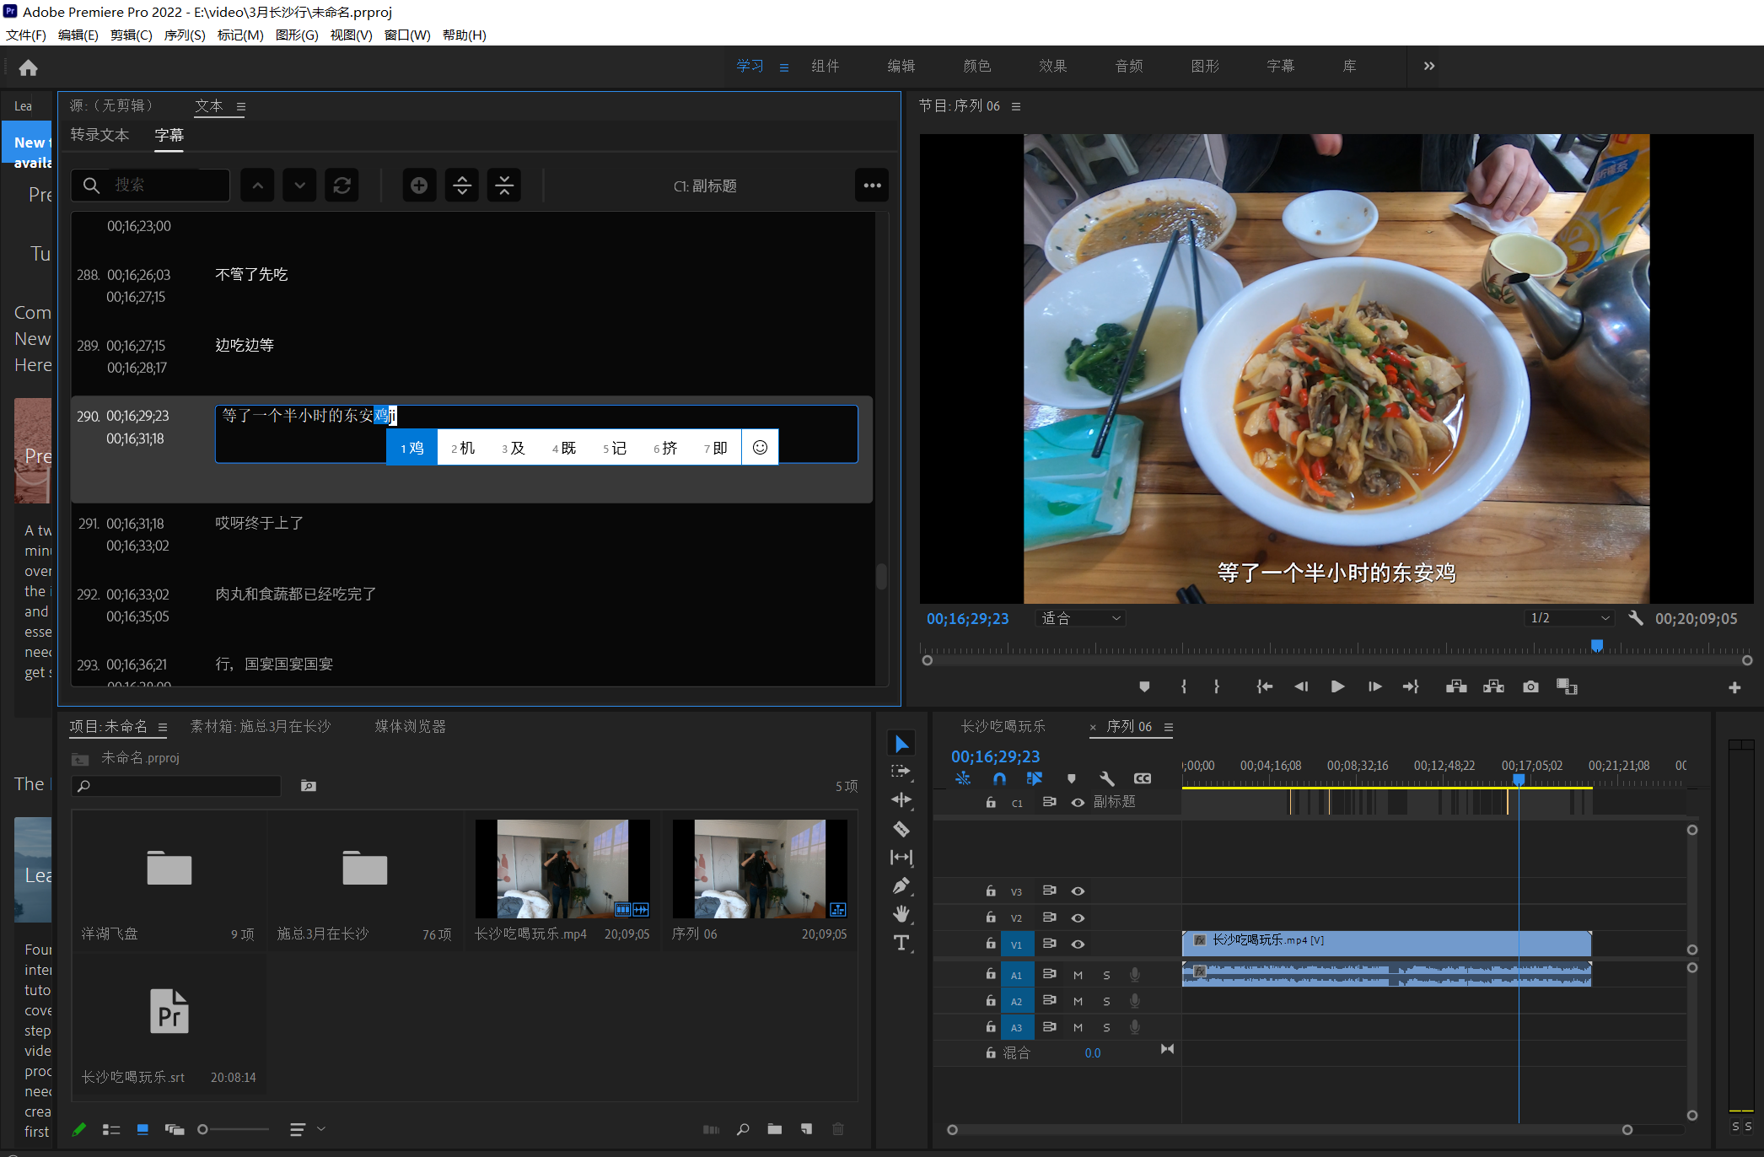Solo audio track A2
The width and height of the screenshot is (1764, 1157).
[1106, 1001]
